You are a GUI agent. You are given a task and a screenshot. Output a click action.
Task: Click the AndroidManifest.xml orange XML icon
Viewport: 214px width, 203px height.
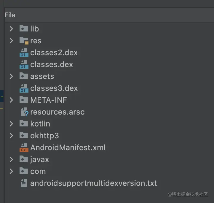(24, 148)
